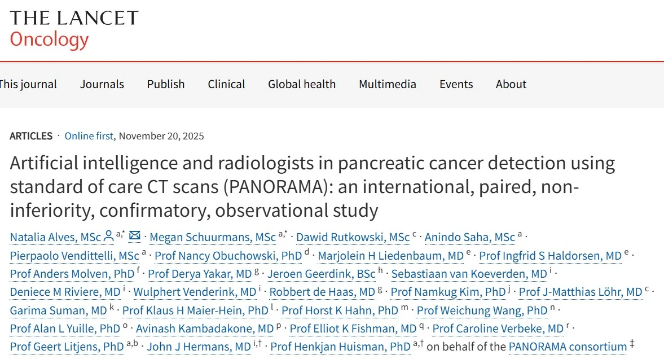Open the Multimedia menu

coord(387,84)
